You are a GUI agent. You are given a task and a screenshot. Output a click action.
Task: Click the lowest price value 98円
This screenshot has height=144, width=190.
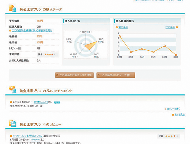coord(39,36)
